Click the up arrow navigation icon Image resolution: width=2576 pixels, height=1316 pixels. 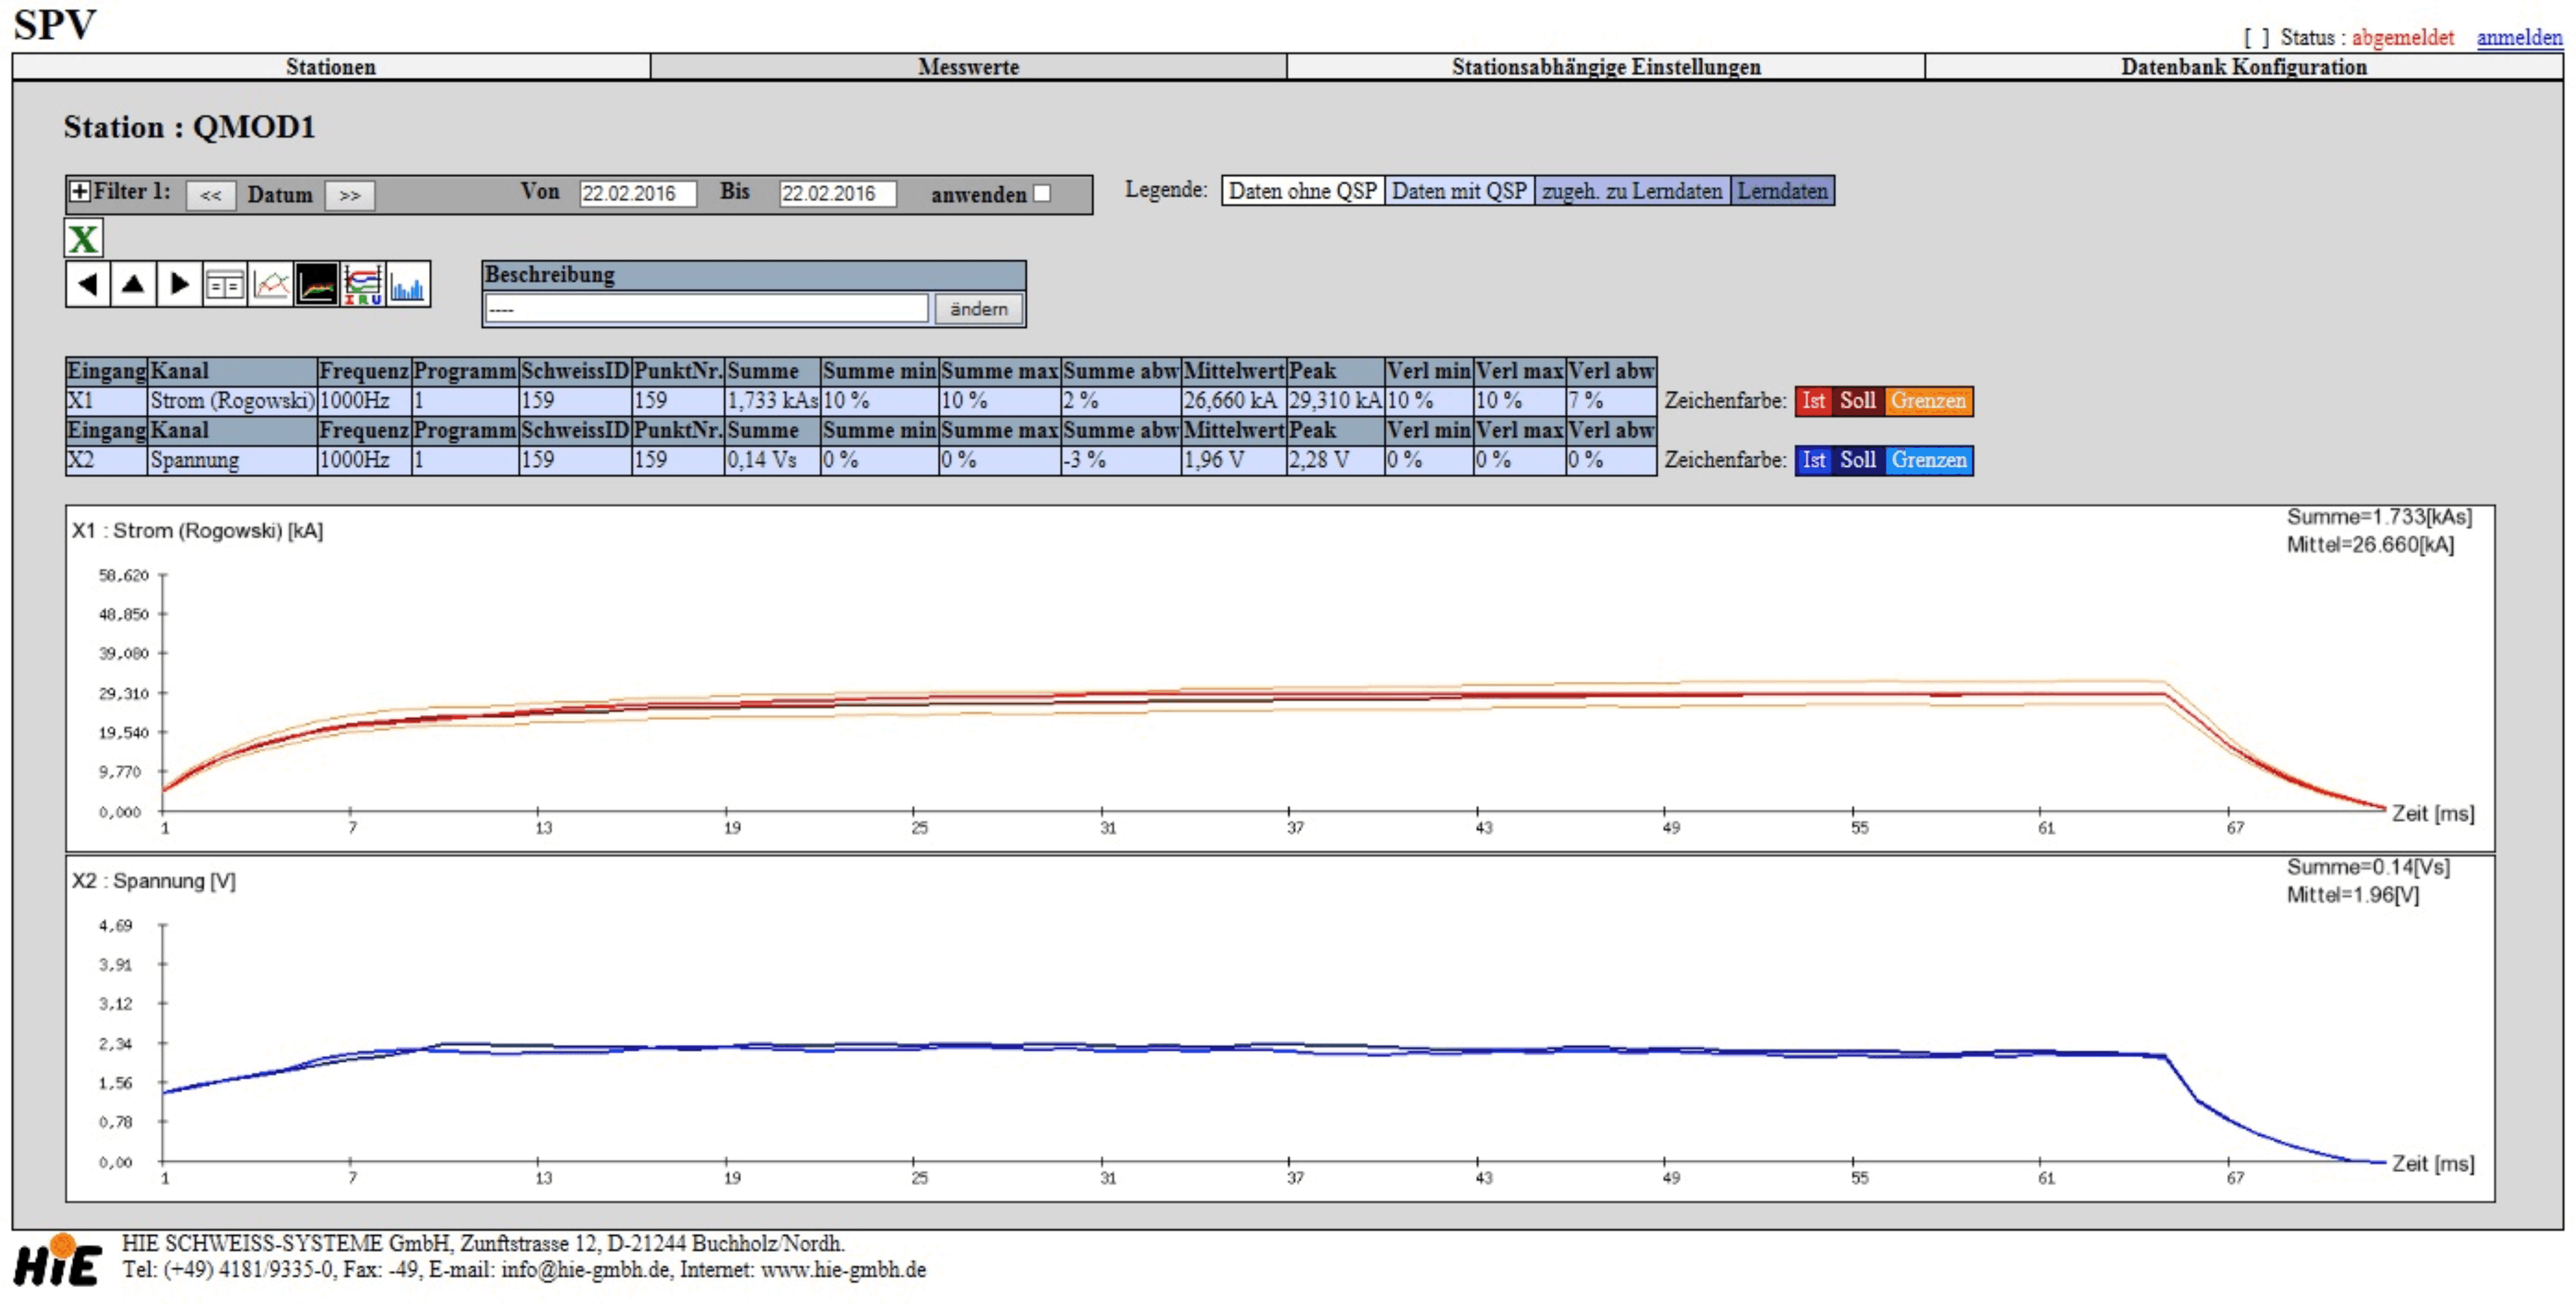(133, 285)
